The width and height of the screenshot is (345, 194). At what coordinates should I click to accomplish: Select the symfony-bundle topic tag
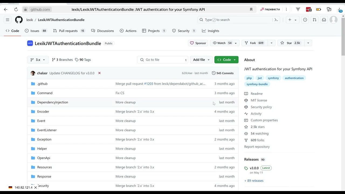click(257, 84)
